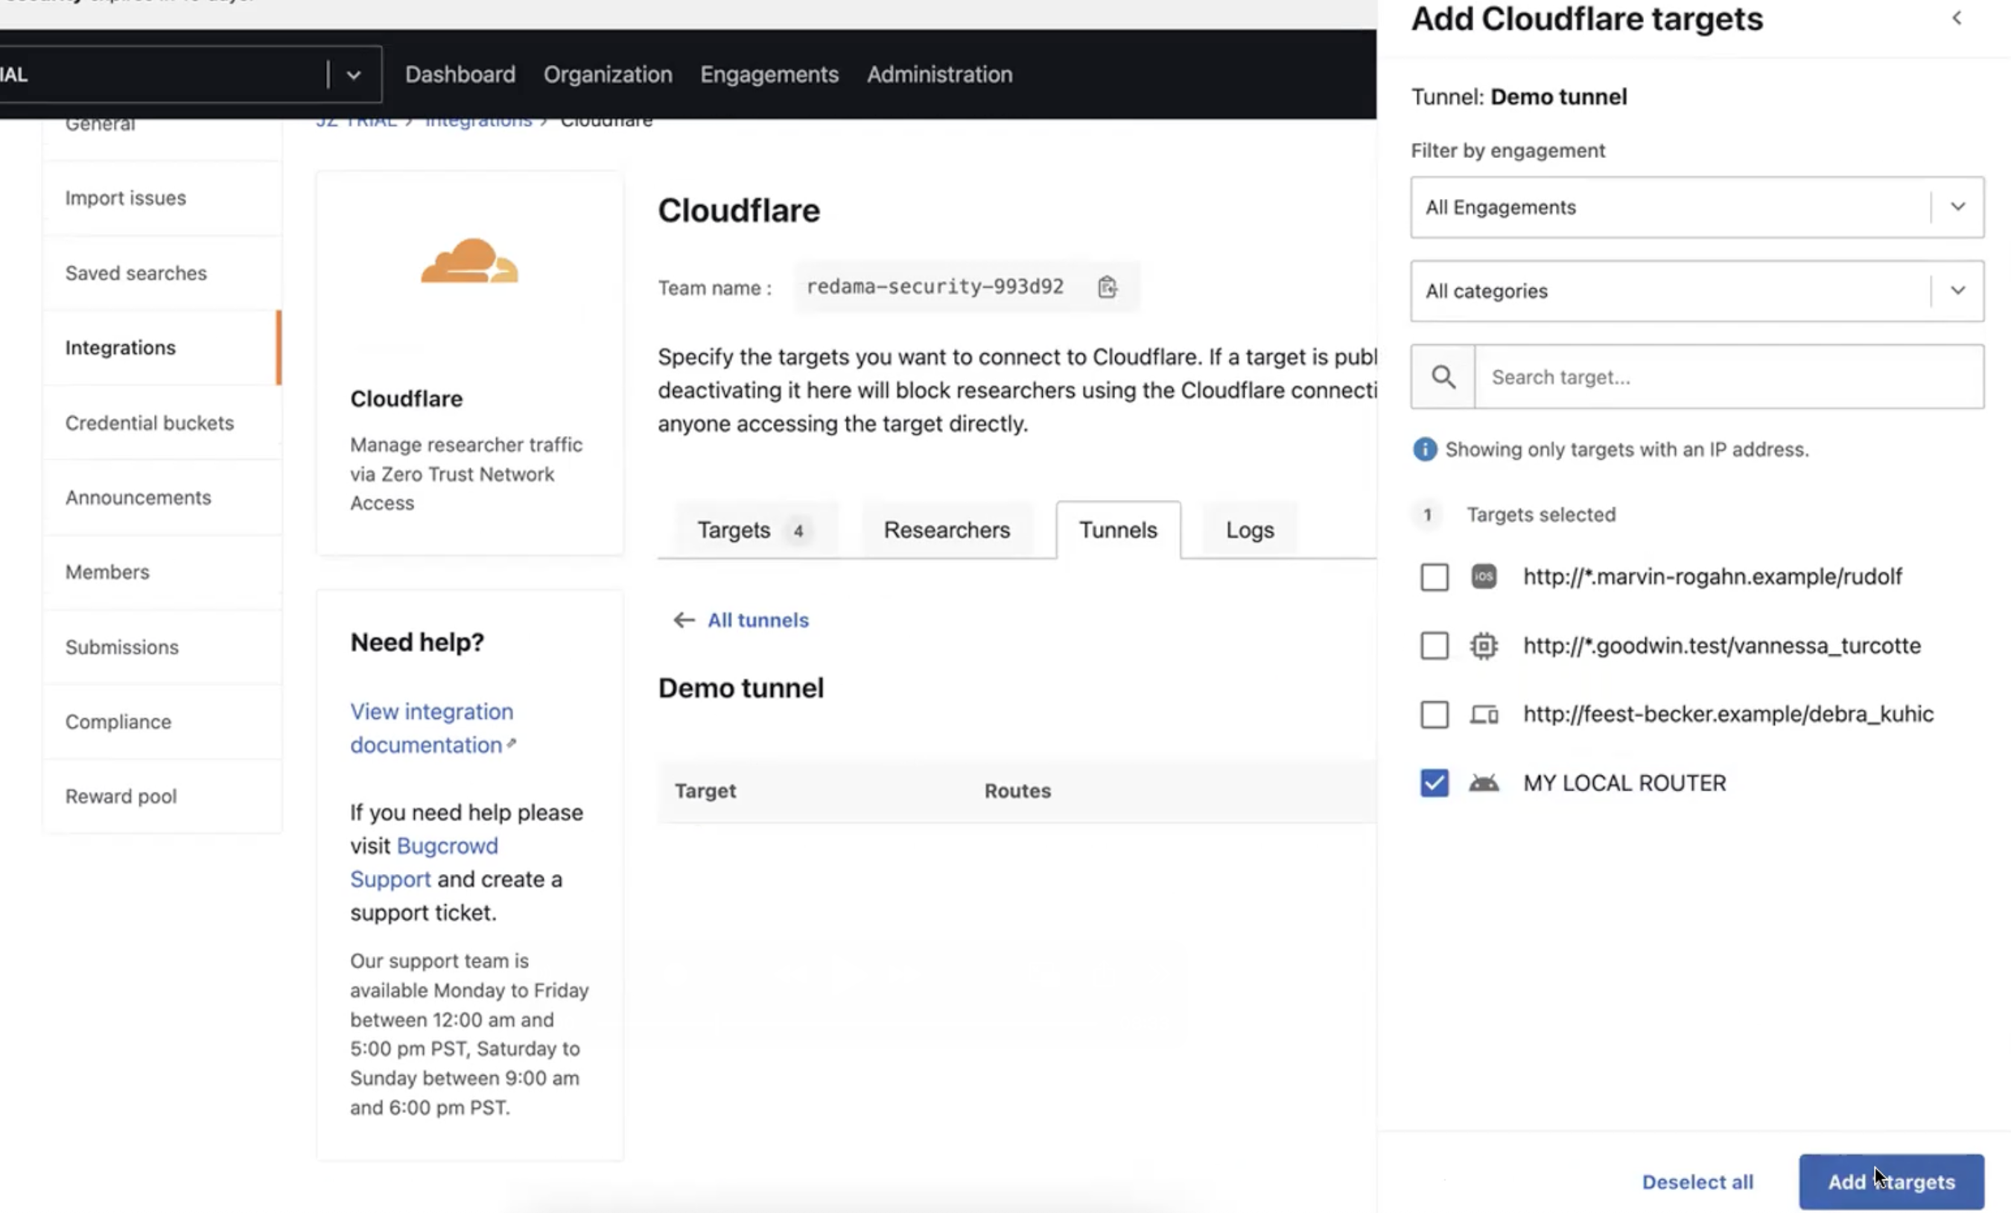This screenshot has width=2011, height=1213.
Task: Open the Engagements menu
Action: 769,75
